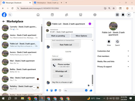
Task: Open conversation info purple icon
Action: 90,24
